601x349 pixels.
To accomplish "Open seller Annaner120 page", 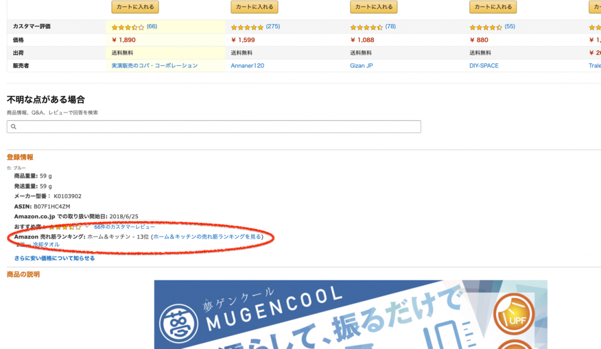I will (x=247, y=66).
